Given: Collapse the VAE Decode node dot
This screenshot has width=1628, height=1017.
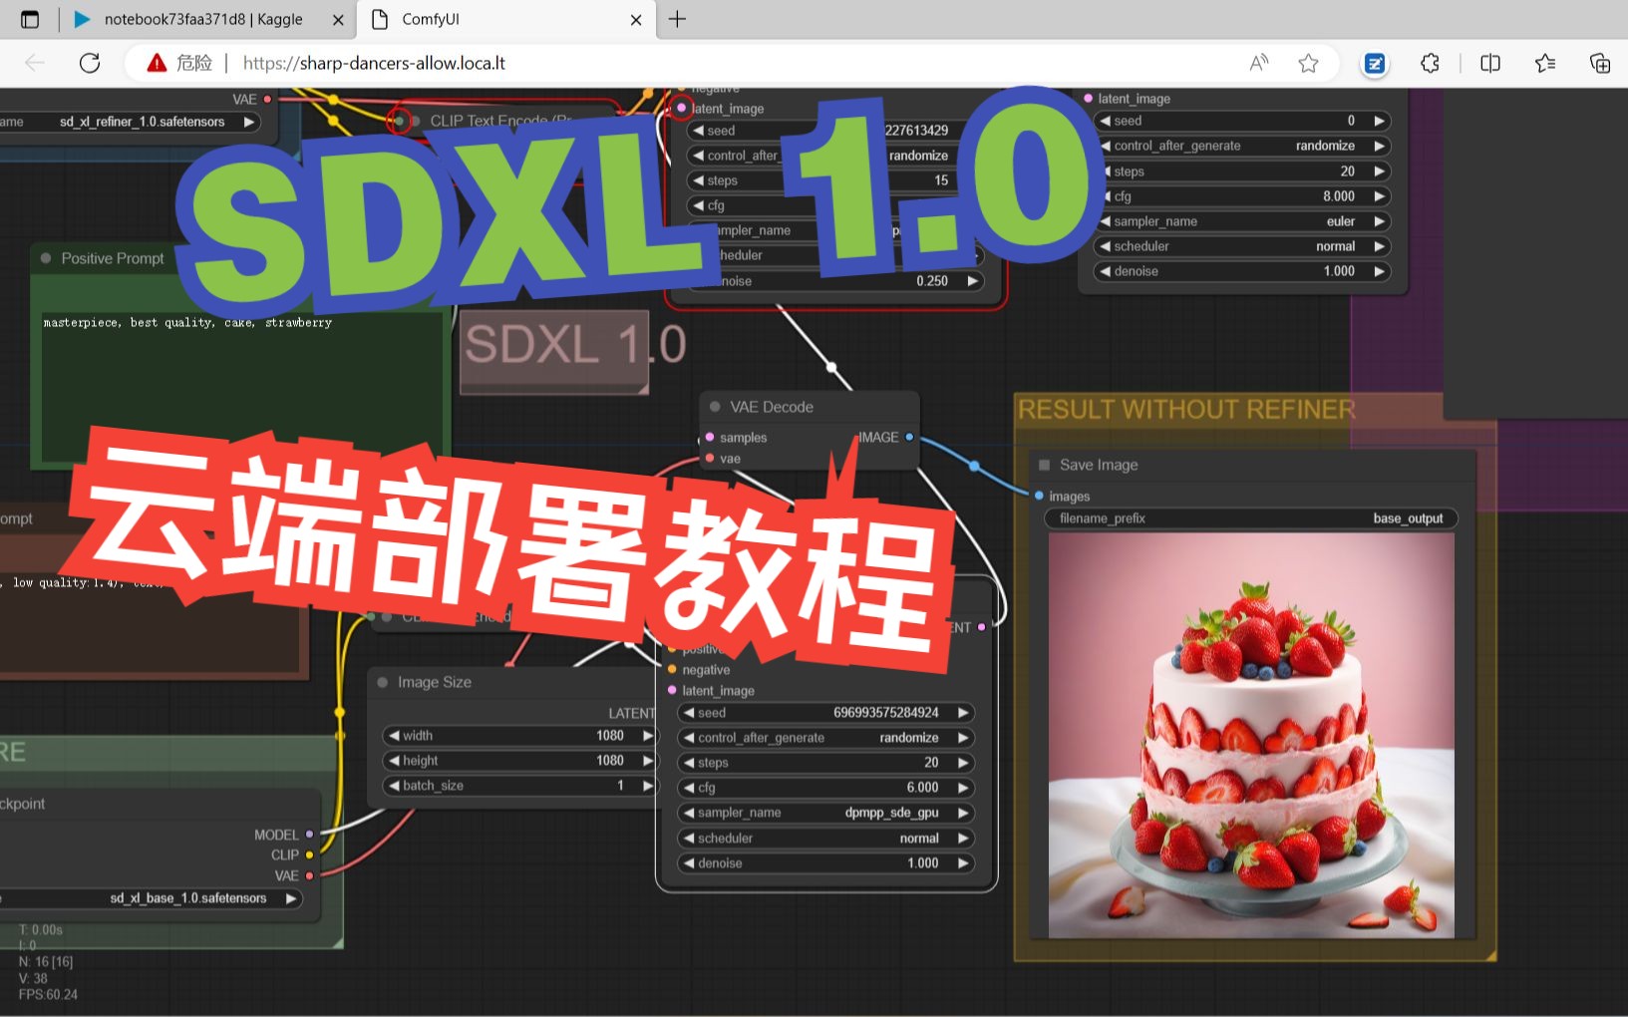Looking at the screenshot, I should 715,407.
